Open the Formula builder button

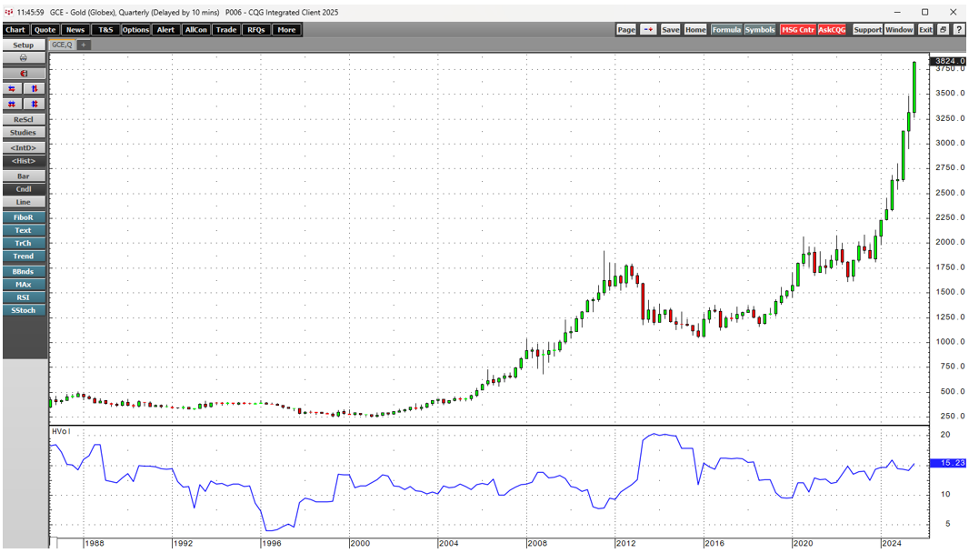click(x=726, y=30)
